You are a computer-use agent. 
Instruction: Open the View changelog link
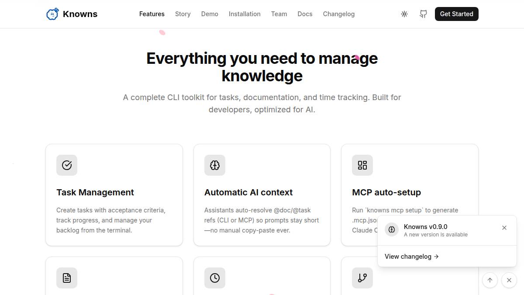(411, 257)
